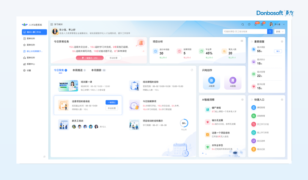
Task: Click the 学习成长 grid icon
Action: click(52, 24)
